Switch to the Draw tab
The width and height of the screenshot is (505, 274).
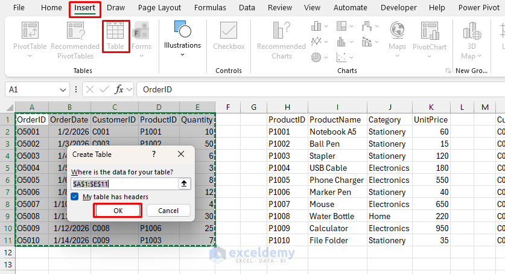click(x=116, y=7)
